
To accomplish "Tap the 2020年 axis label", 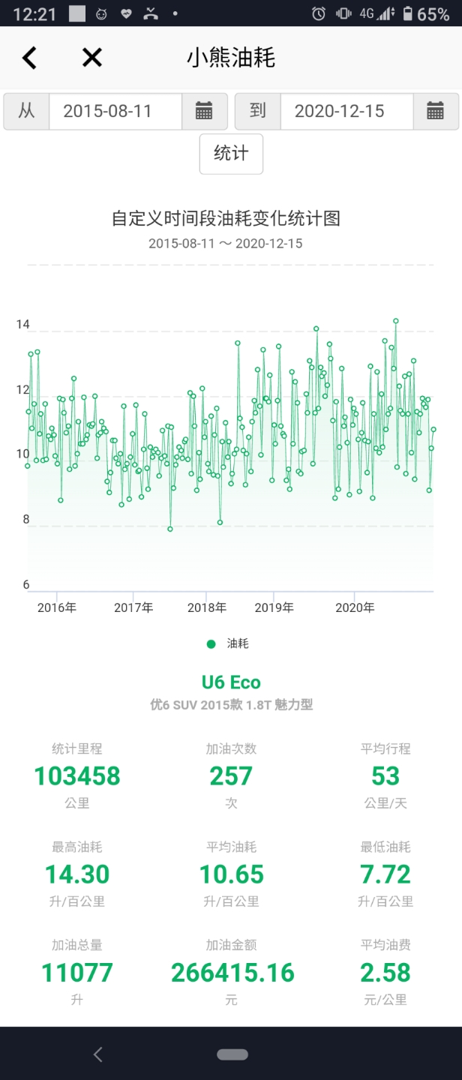I will coord(355,607).
